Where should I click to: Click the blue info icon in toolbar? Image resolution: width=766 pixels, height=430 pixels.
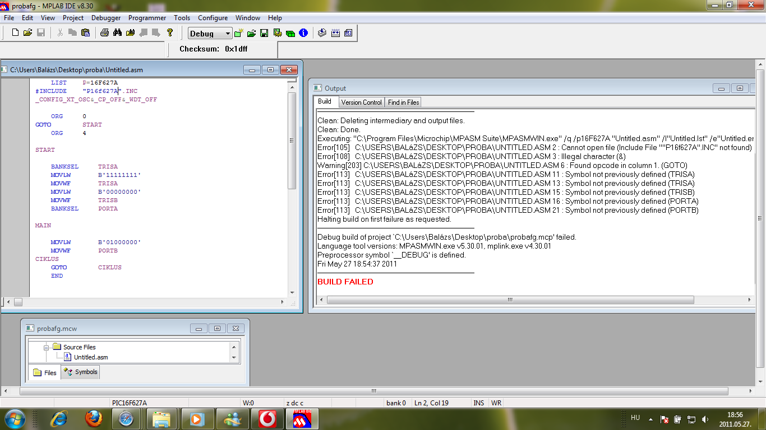pos(303,33)
